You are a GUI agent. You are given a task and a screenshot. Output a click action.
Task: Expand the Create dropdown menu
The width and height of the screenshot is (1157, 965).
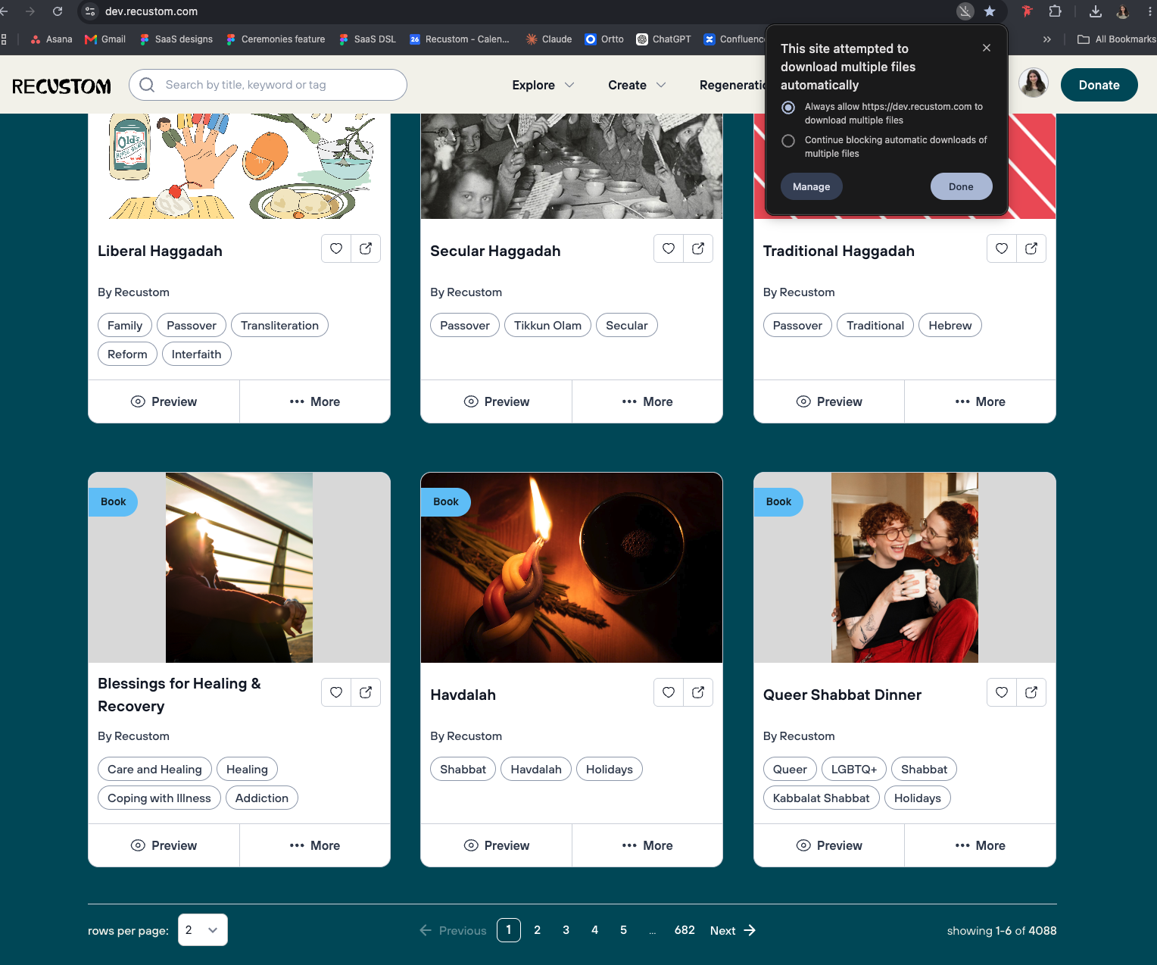click(637, 85)
